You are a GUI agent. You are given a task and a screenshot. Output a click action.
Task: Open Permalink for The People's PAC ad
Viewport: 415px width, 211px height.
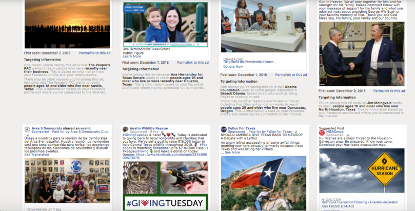94,53
